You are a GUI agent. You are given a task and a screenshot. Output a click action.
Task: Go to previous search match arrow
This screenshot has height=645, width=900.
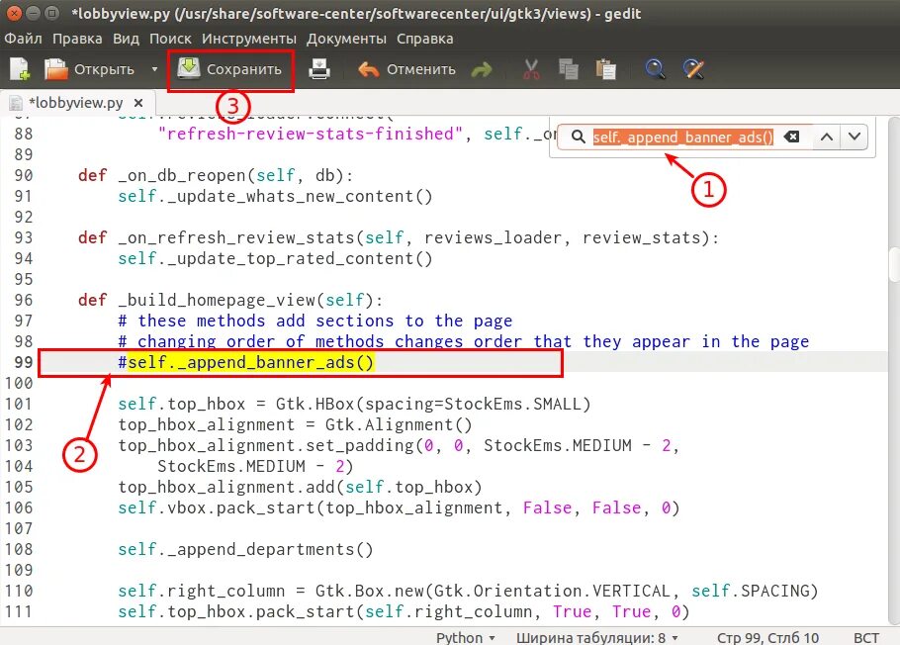[x=827, y=137]
